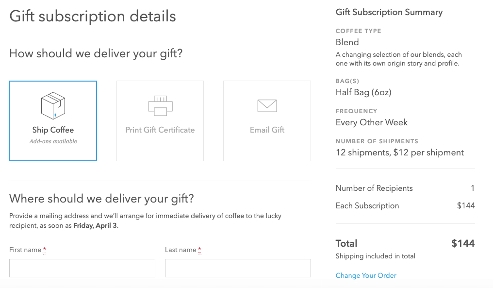This screenshot has height=288, width=493.
Task: Click the Add-ons available note
Action: coord(53,141)
